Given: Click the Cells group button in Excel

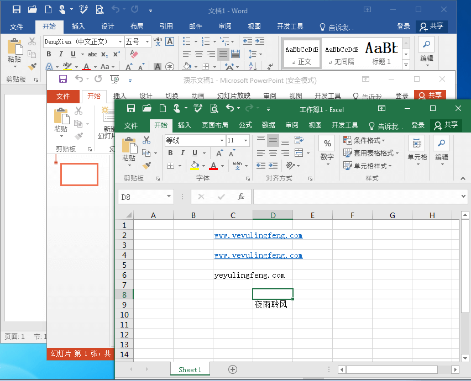Looking at the screenshot, I should coord(417,150).
